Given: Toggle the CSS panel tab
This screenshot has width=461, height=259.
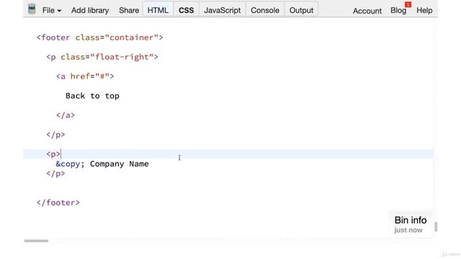Looking at the screenshot, I should click(x=186, y=9).
